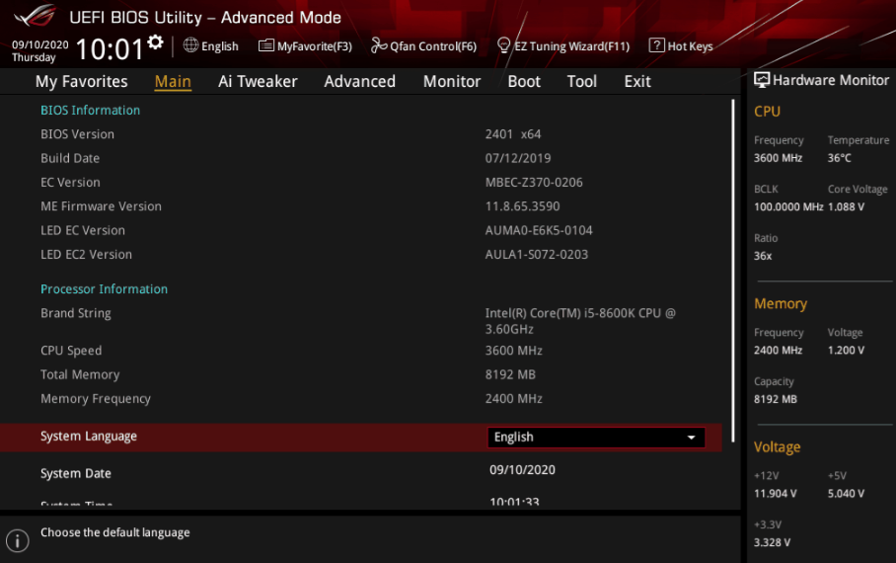Switch to the Boot tab

pos(524,81)
